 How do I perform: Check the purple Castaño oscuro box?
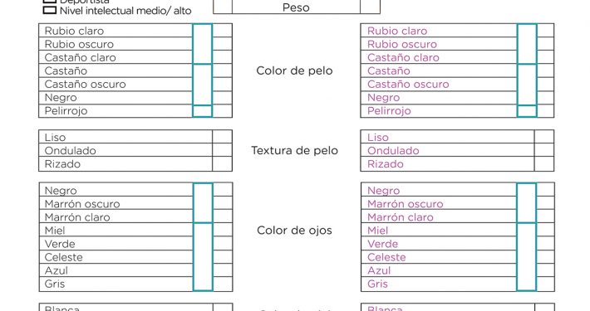(x=545, y=84)
